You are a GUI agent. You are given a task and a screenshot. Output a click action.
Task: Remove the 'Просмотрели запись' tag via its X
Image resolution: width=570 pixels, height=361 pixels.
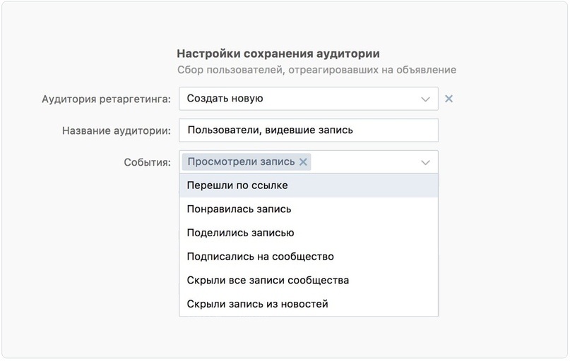303,162
